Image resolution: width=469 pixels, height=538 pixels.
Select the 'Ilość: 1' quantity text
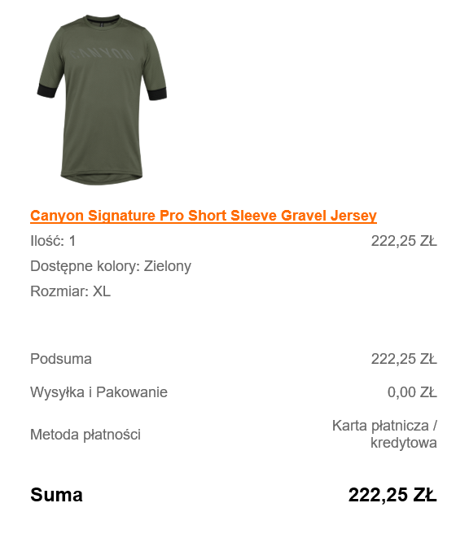(53, 241)
